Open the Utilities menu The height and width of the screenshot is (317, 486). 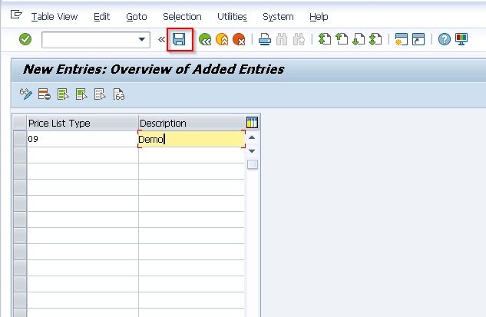[232, 17]
